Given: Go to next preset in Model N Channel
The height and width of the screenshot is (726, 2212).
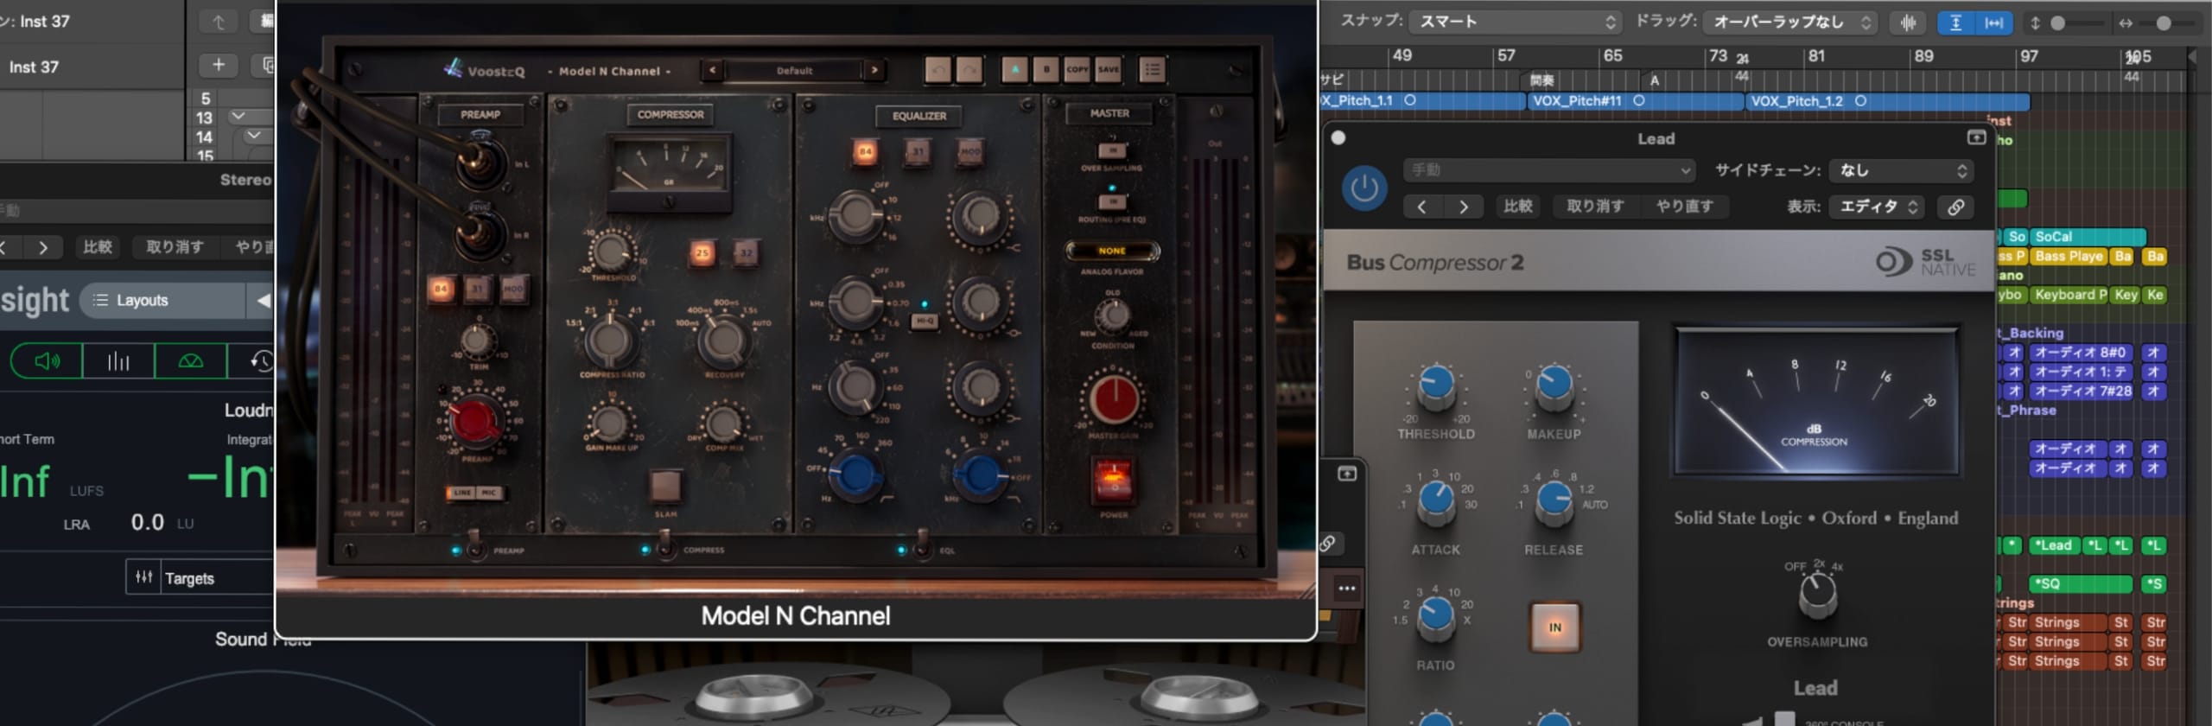Looking at the screenshot, I should point(874,70).
